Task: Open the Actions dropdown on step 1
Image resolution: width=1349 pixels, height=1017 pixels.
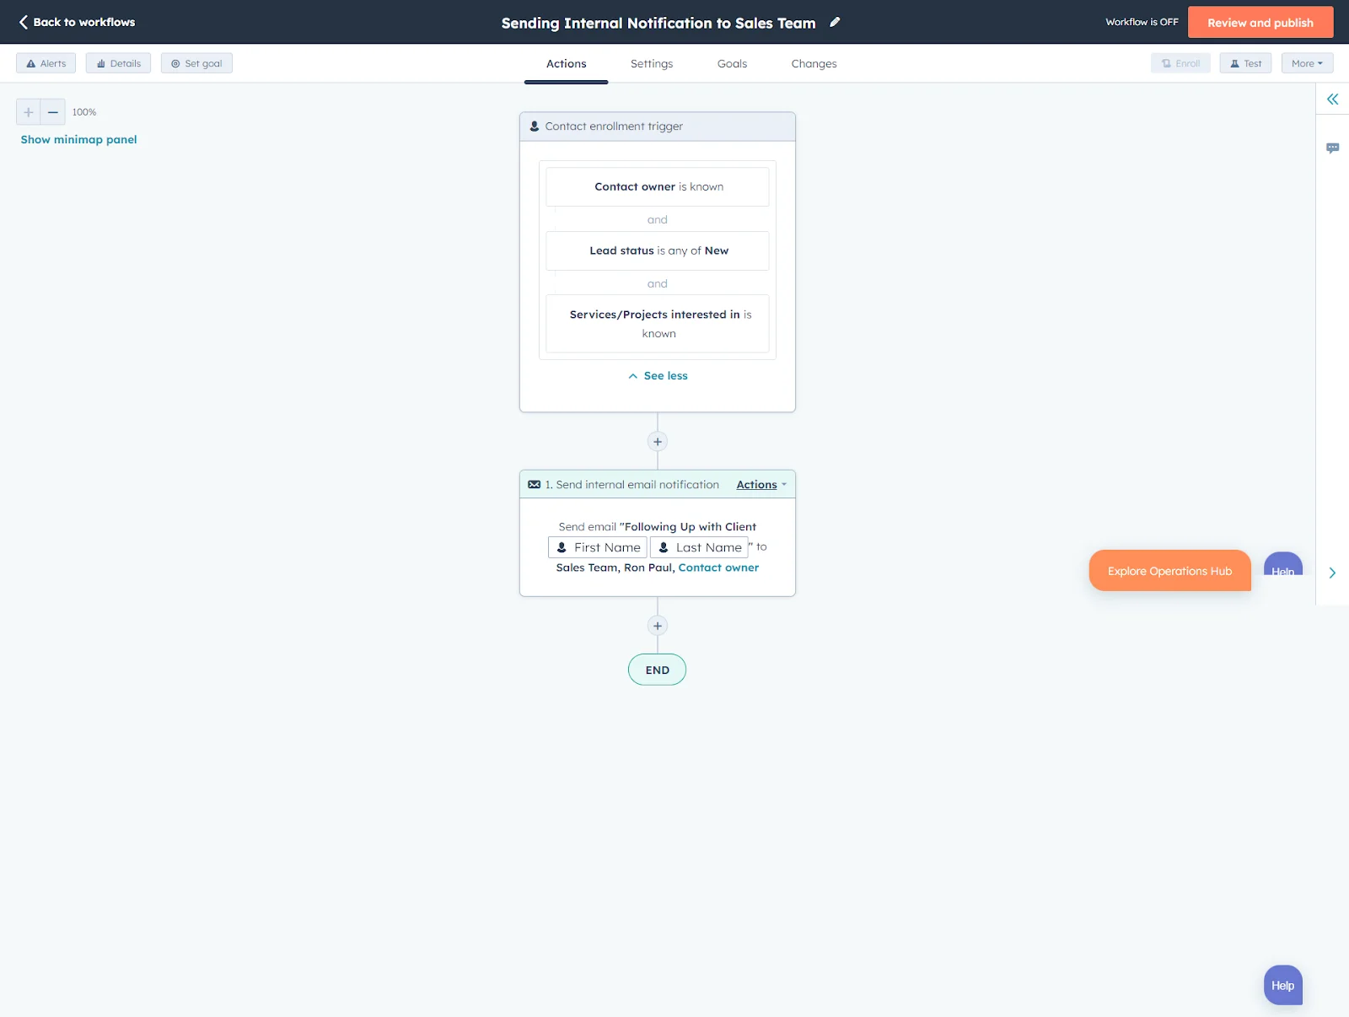Action: (x=760, y=484)
